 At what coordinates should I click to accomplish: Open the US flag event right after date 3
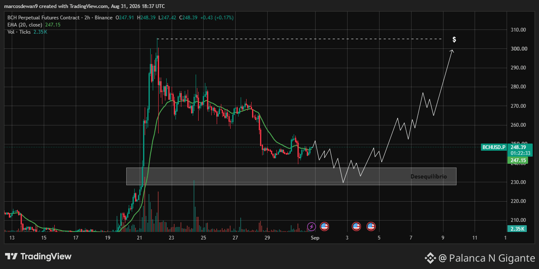[x=356, y=226]
